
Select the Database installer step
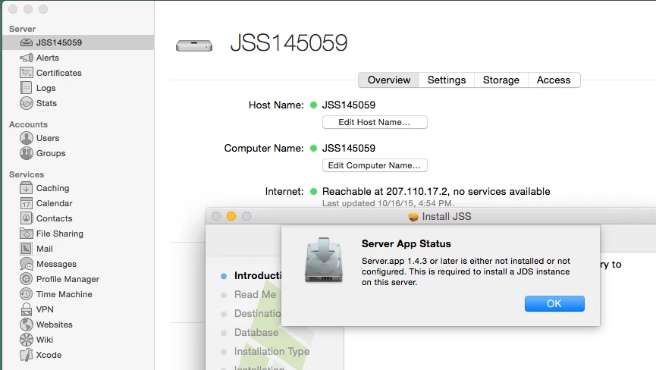256,332
